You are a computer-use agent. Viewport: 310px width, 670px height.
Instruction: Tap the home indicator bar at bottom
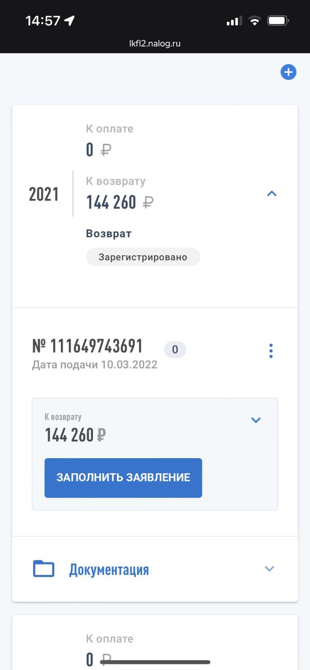coord(155,662)
